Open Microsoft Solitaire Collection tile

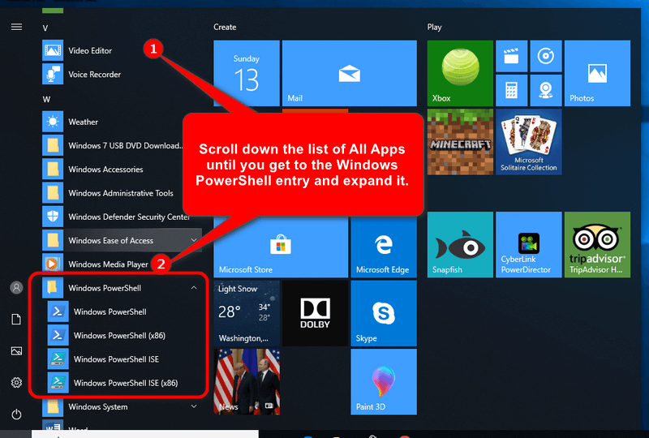coord(529,142)
